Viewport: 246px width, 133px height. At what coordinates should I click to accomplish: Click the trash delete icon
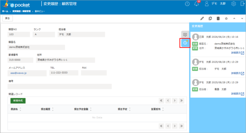click(218, 19)
